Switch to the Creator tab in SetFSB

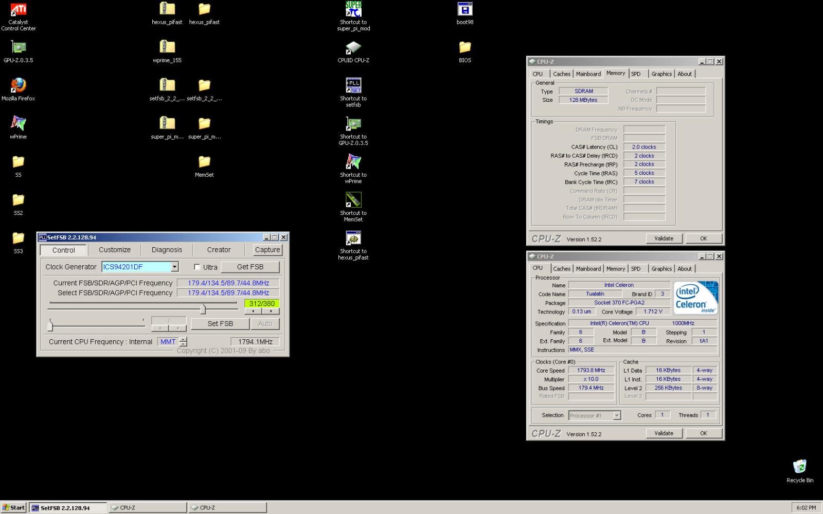(219, 250)
